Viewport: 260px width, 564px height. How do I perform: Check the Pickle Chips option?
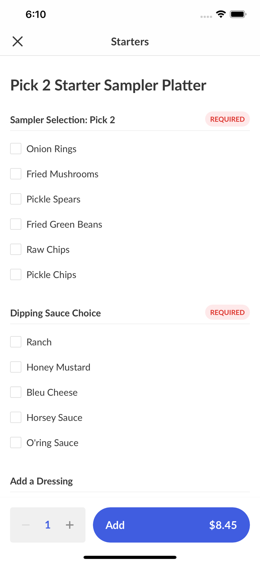[16, 275]
